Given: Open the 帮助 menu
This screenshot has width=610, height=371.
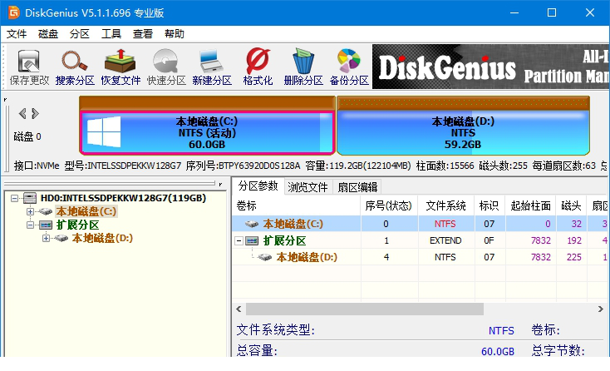Looking at the screenshot, I should [x=175, y=34].
